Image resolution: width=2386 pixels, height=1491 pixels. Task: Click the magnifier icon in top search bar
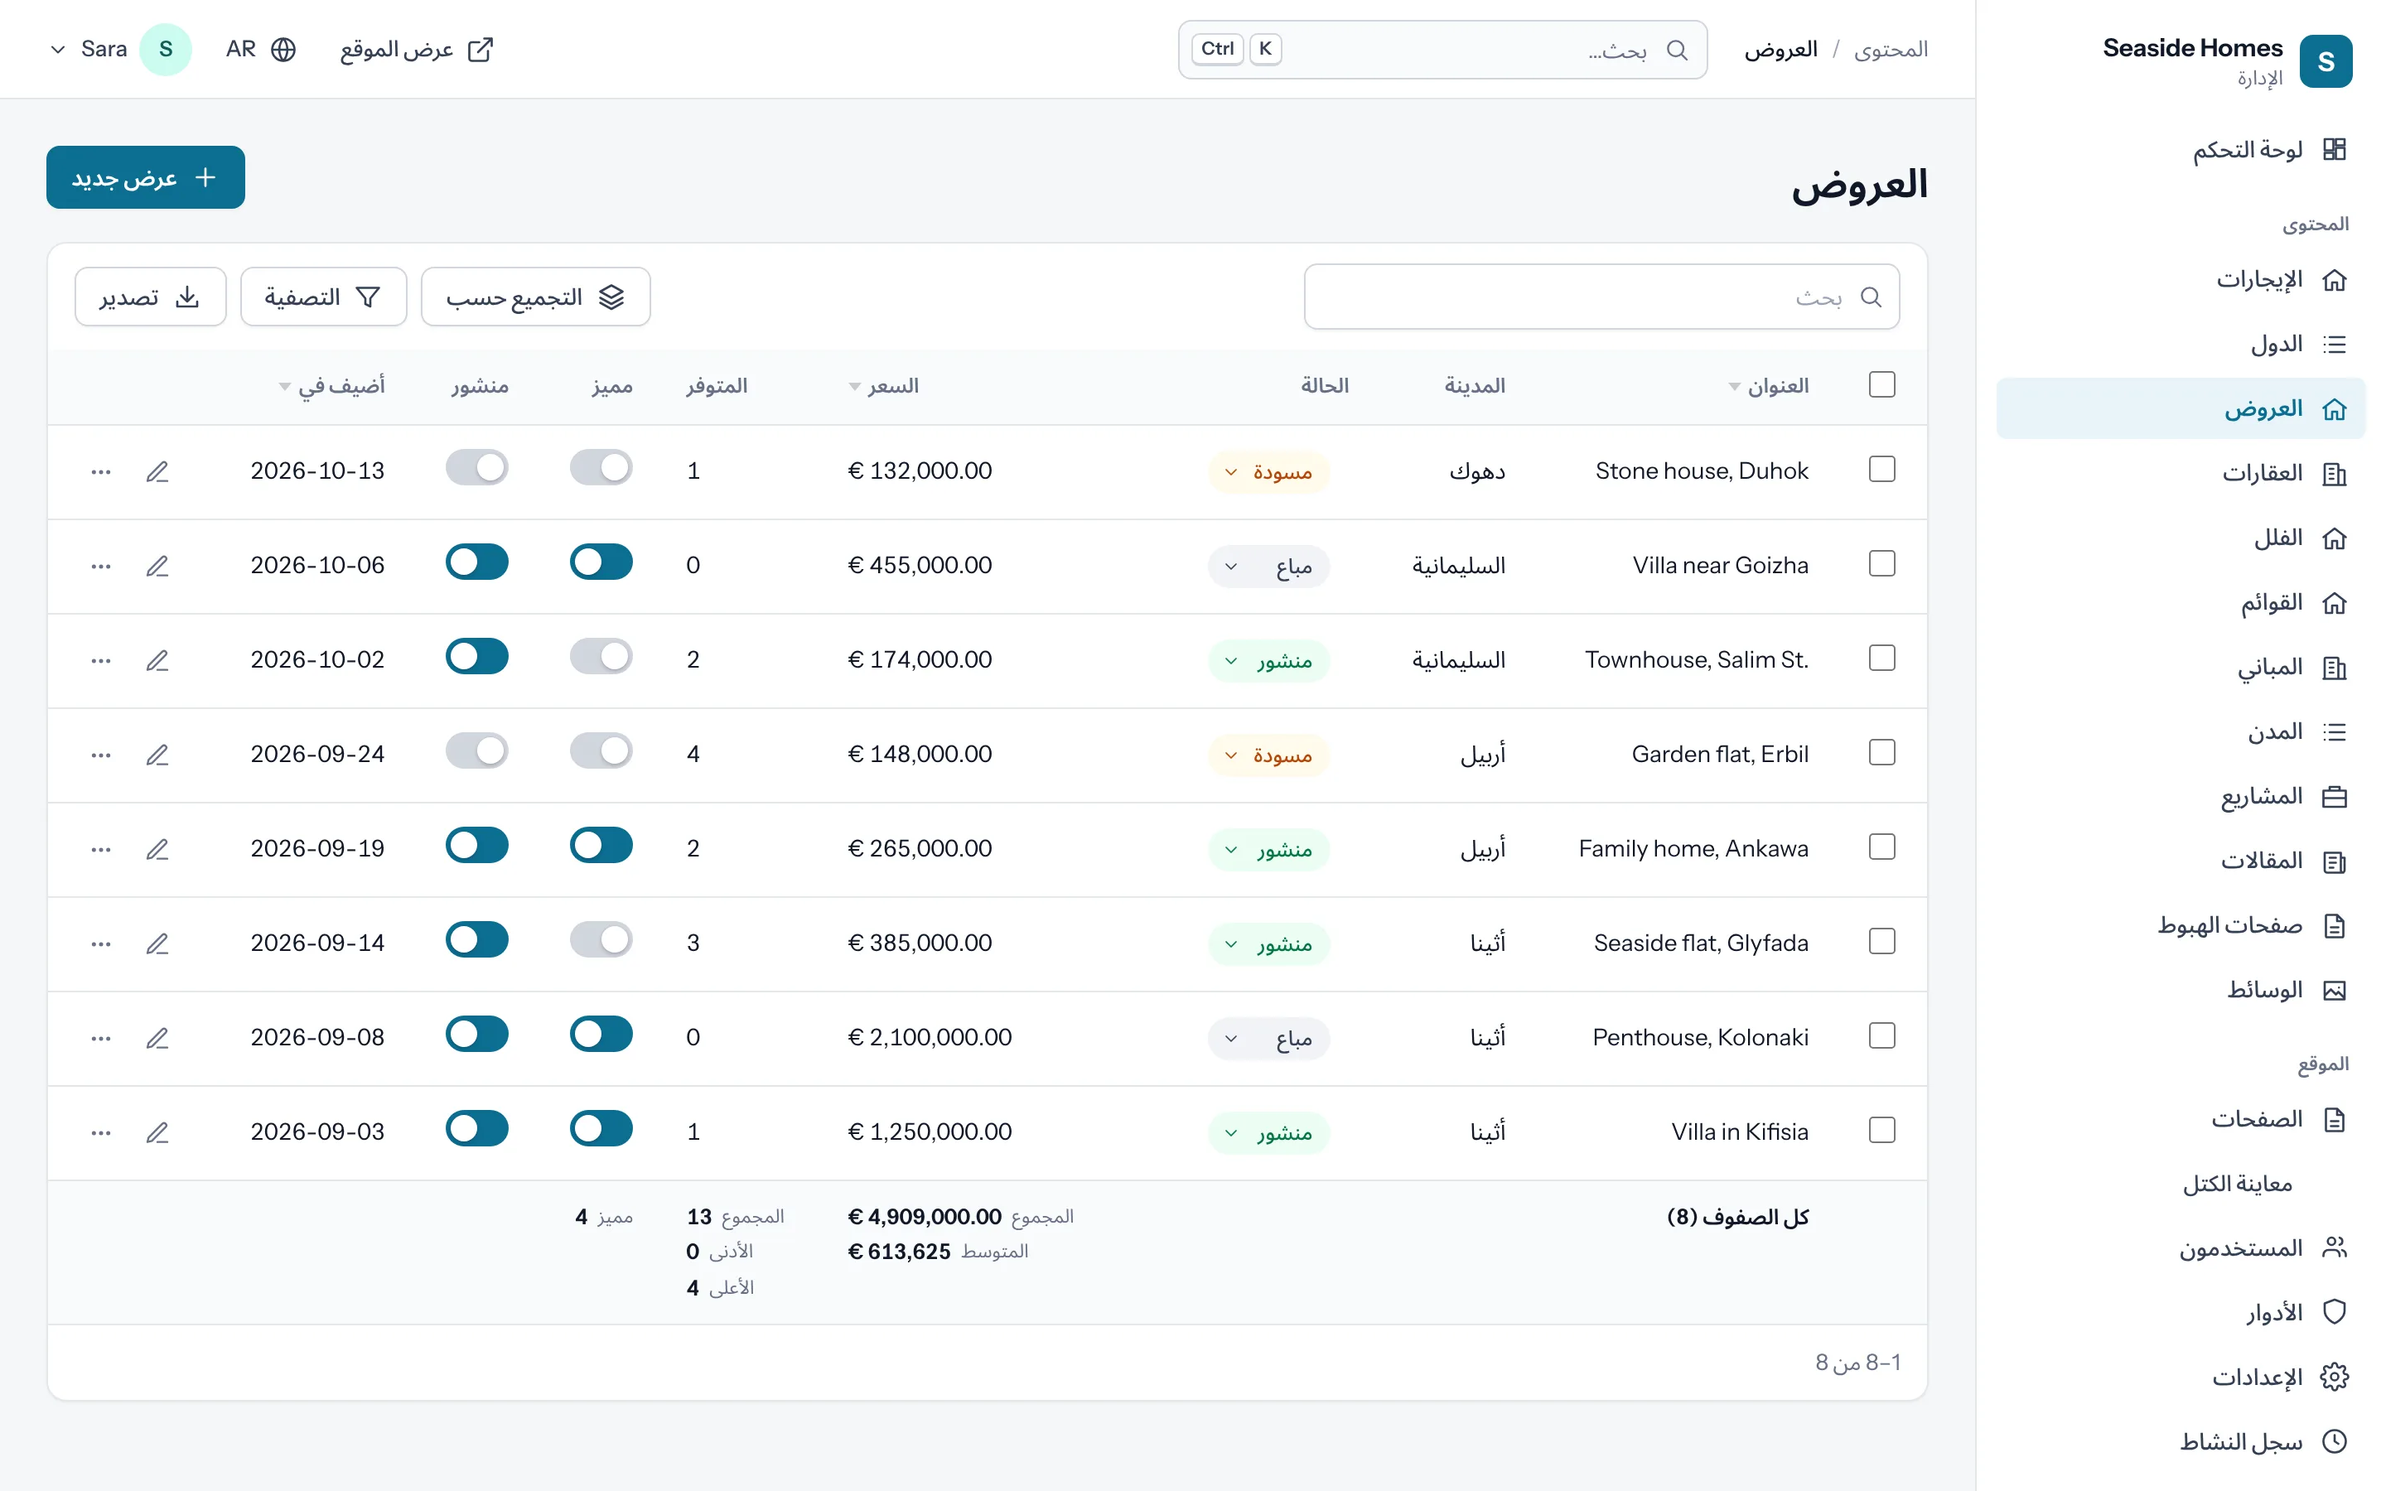click(x=1677, y=50)
